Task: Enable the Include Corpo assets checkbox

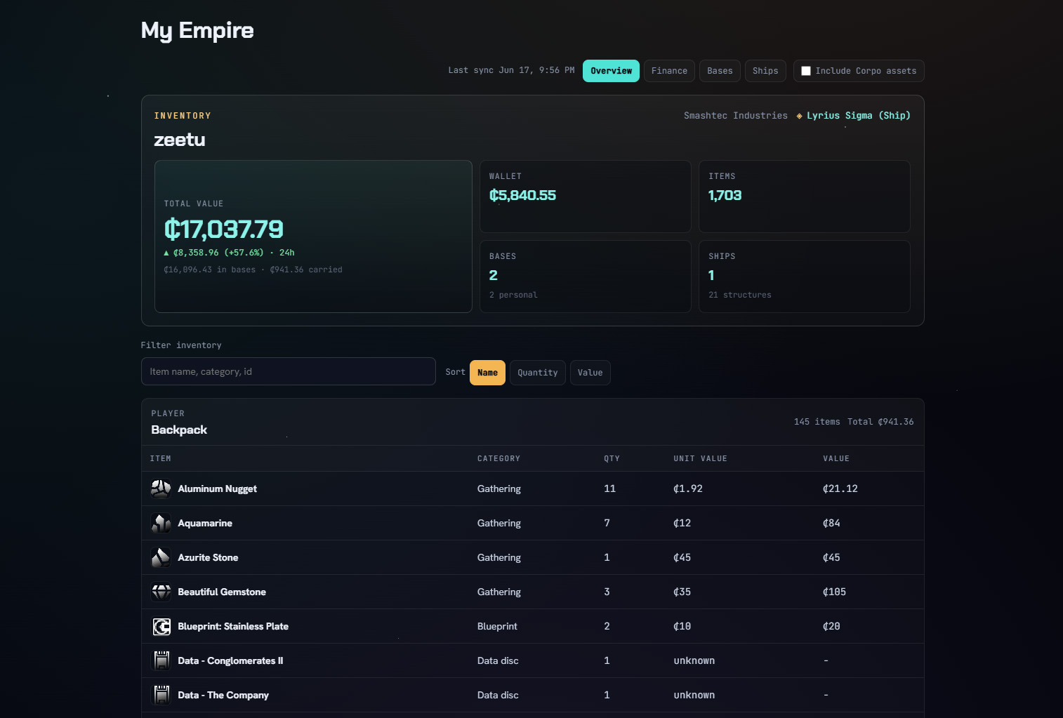Action: pos(806,71)
